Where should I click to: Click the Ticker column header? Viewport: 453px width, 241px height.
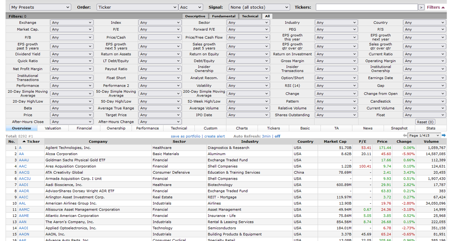click(31, 142)
